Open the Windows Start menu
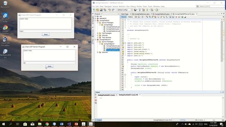The image size is (226, 127). coord(4,124)
